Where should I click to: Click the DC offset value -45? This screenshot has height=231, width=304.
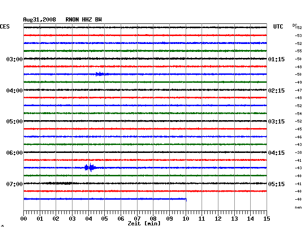click(298, 129)
